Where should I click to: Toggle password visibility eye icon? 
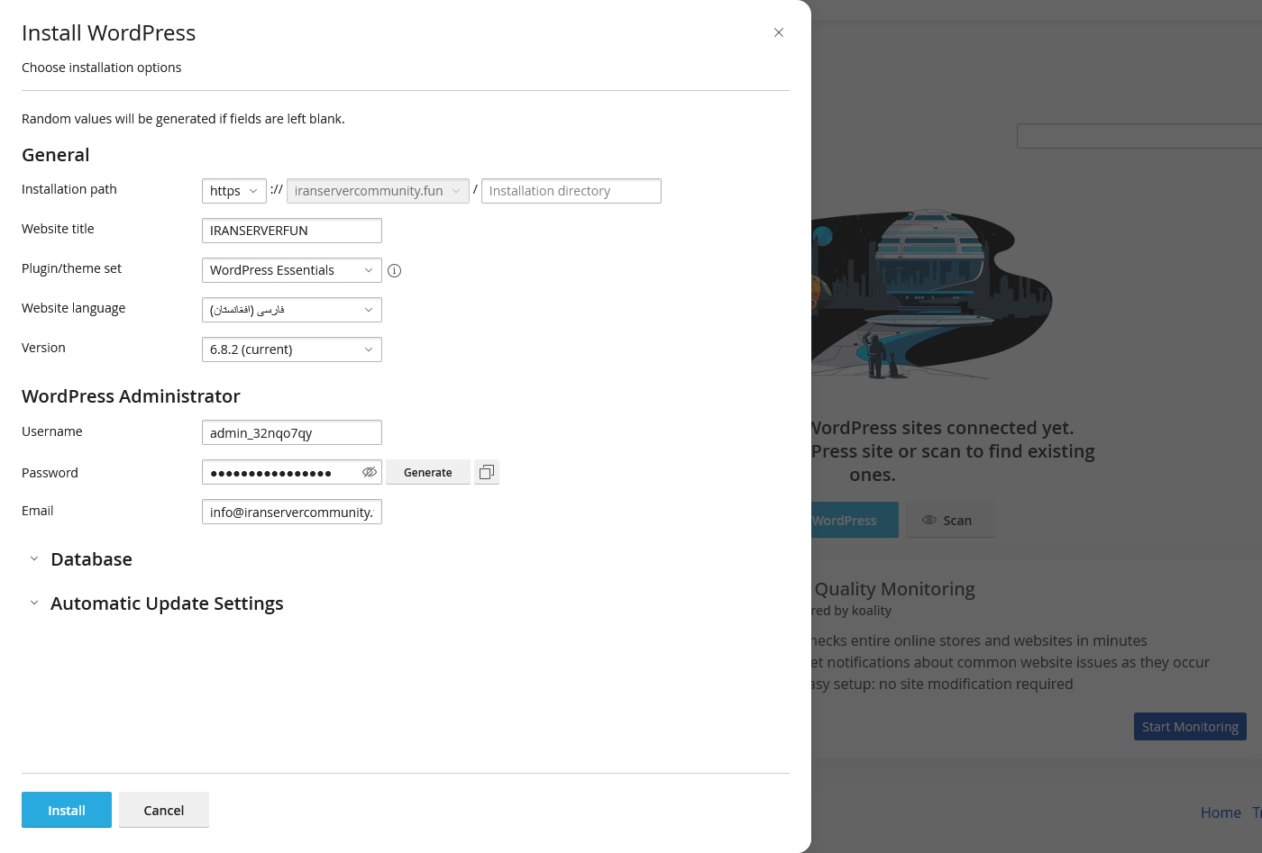pos(369,472)
